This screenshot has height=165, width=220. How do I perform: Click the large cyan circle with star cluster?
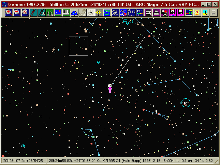tap(186, 103)
